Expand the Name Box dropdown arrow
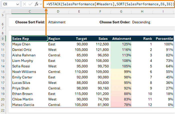 pos(17,4)
